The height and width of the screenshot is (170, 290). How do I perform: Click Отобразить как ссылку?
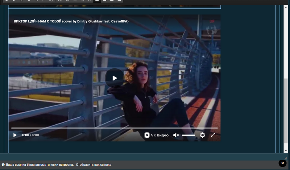click(94, 165)
